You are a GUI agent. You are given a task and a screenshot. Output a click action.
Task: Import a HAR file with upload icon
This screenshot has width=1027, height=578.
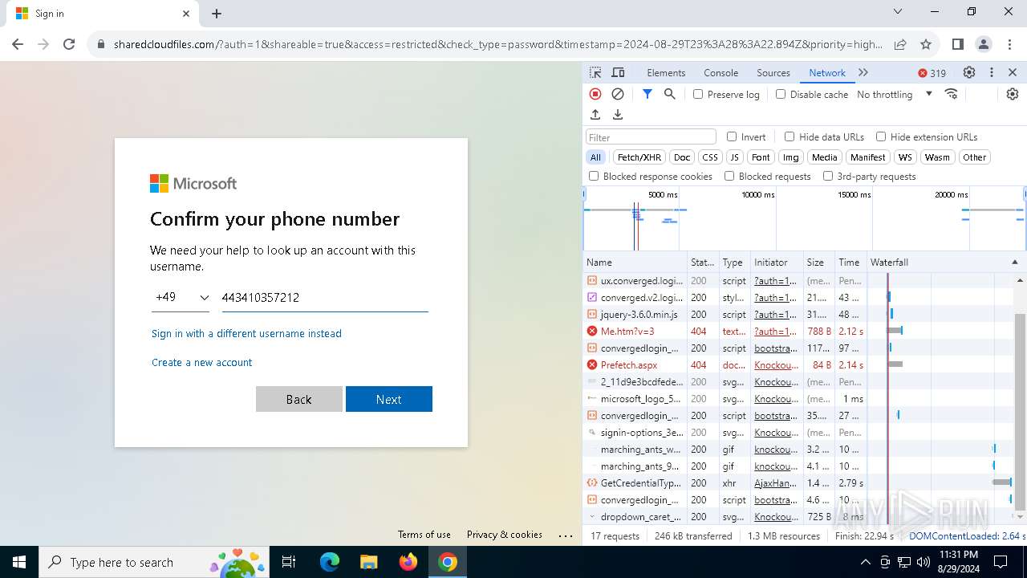(595, 115)
